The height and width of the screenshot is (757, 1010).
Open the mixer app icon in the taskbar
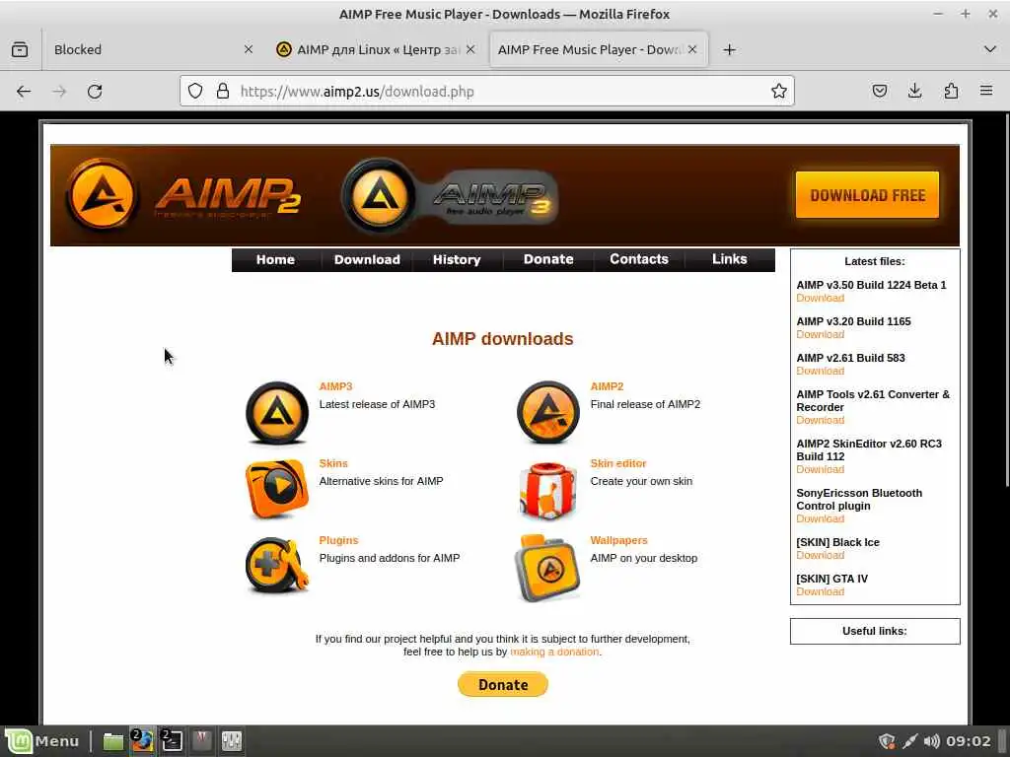[231, 741]
